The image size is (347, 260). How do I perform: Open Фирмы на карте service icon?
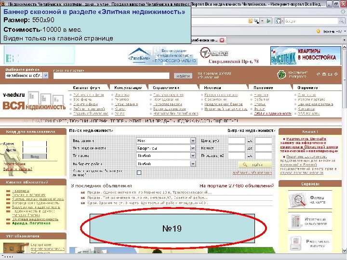coord(310,200)
